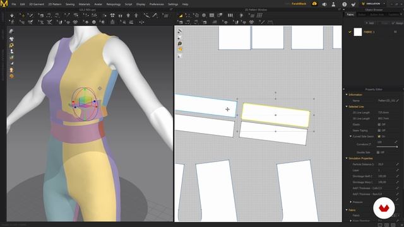Select the highlighted yellow tool in 2D toolbar

[181, 16]
